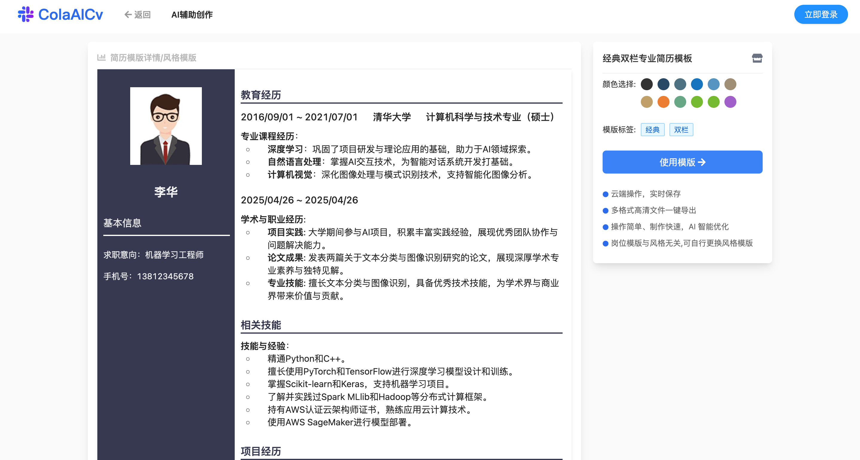
Task: Click the resume profile photo
Action: (166, 126)
